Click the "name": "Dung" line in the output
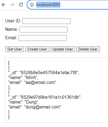The height and width of the screenshot is (127, 108). 24,102
